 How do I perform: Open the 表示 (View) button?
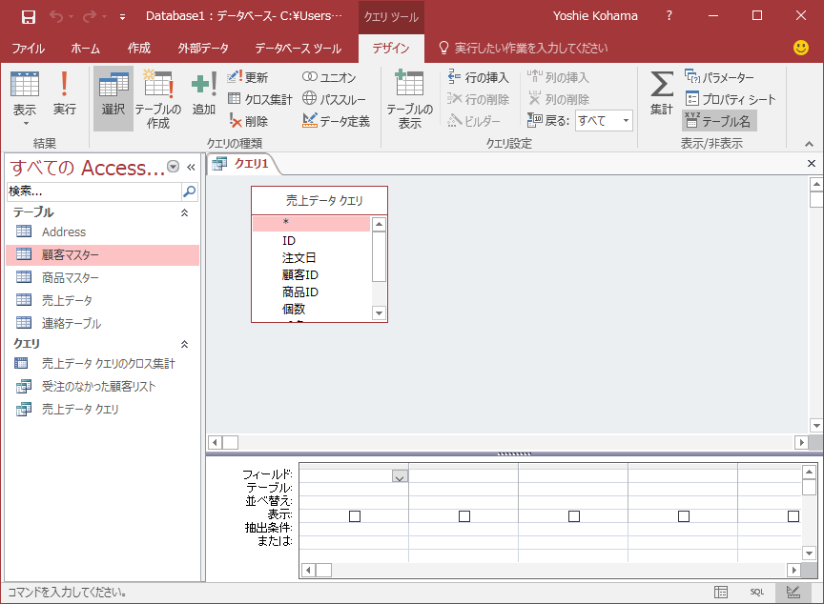pyautogui.click(x=25, y=100)
